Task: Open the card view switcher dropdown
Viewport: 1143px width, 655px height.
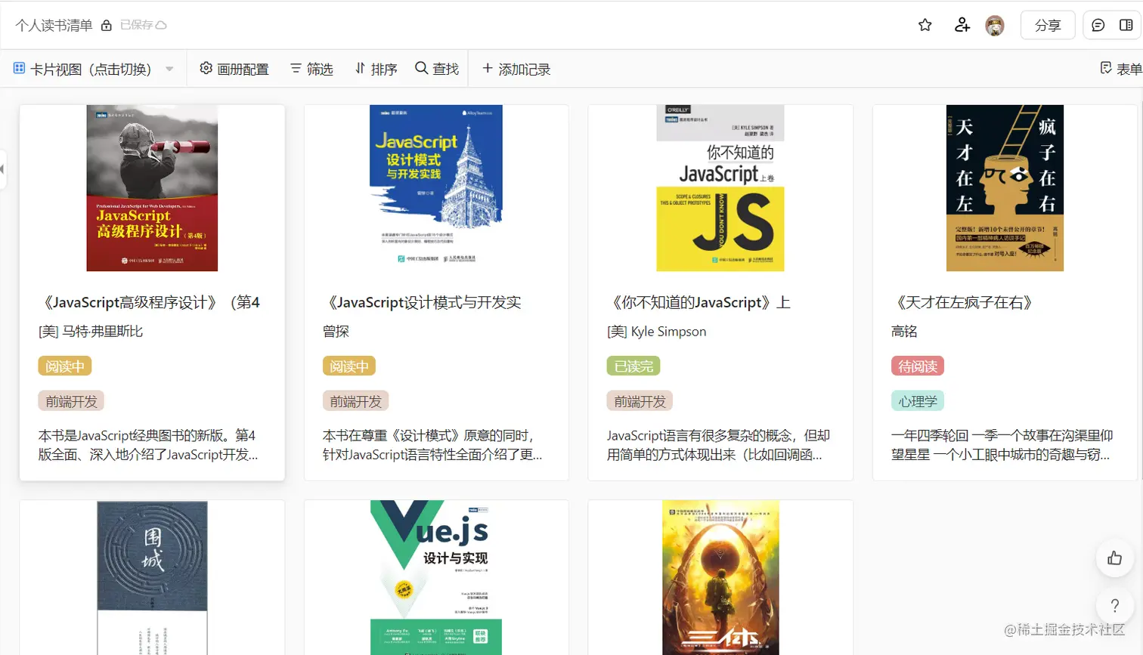Action: point(94,69)
